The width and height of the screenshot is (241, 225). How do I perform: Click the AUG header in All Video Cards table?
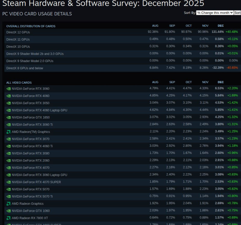coord(155,82)
